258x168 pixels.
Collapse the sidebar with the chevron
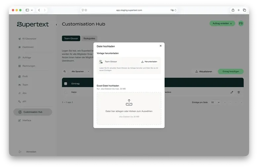tap(57, 24)
